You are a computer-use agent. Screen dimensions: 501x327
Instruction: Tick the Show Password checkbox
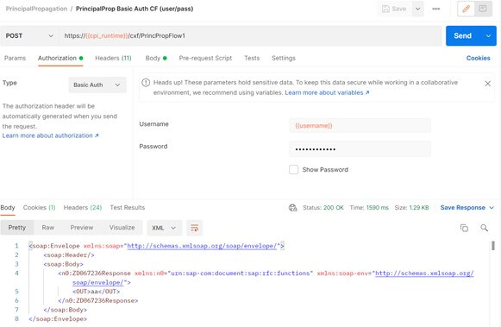click(x=293, y=169)
